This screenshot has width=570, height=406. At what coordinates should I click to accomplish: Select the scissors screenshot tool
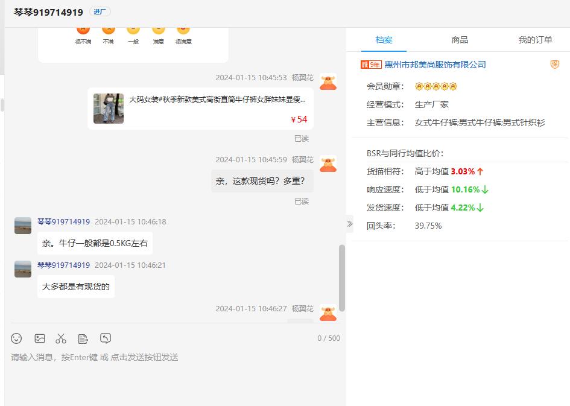[61, 338]
